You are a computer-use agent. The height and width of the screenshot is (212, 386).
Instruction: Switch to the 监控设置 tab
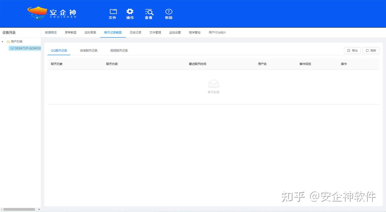point(175,33)
